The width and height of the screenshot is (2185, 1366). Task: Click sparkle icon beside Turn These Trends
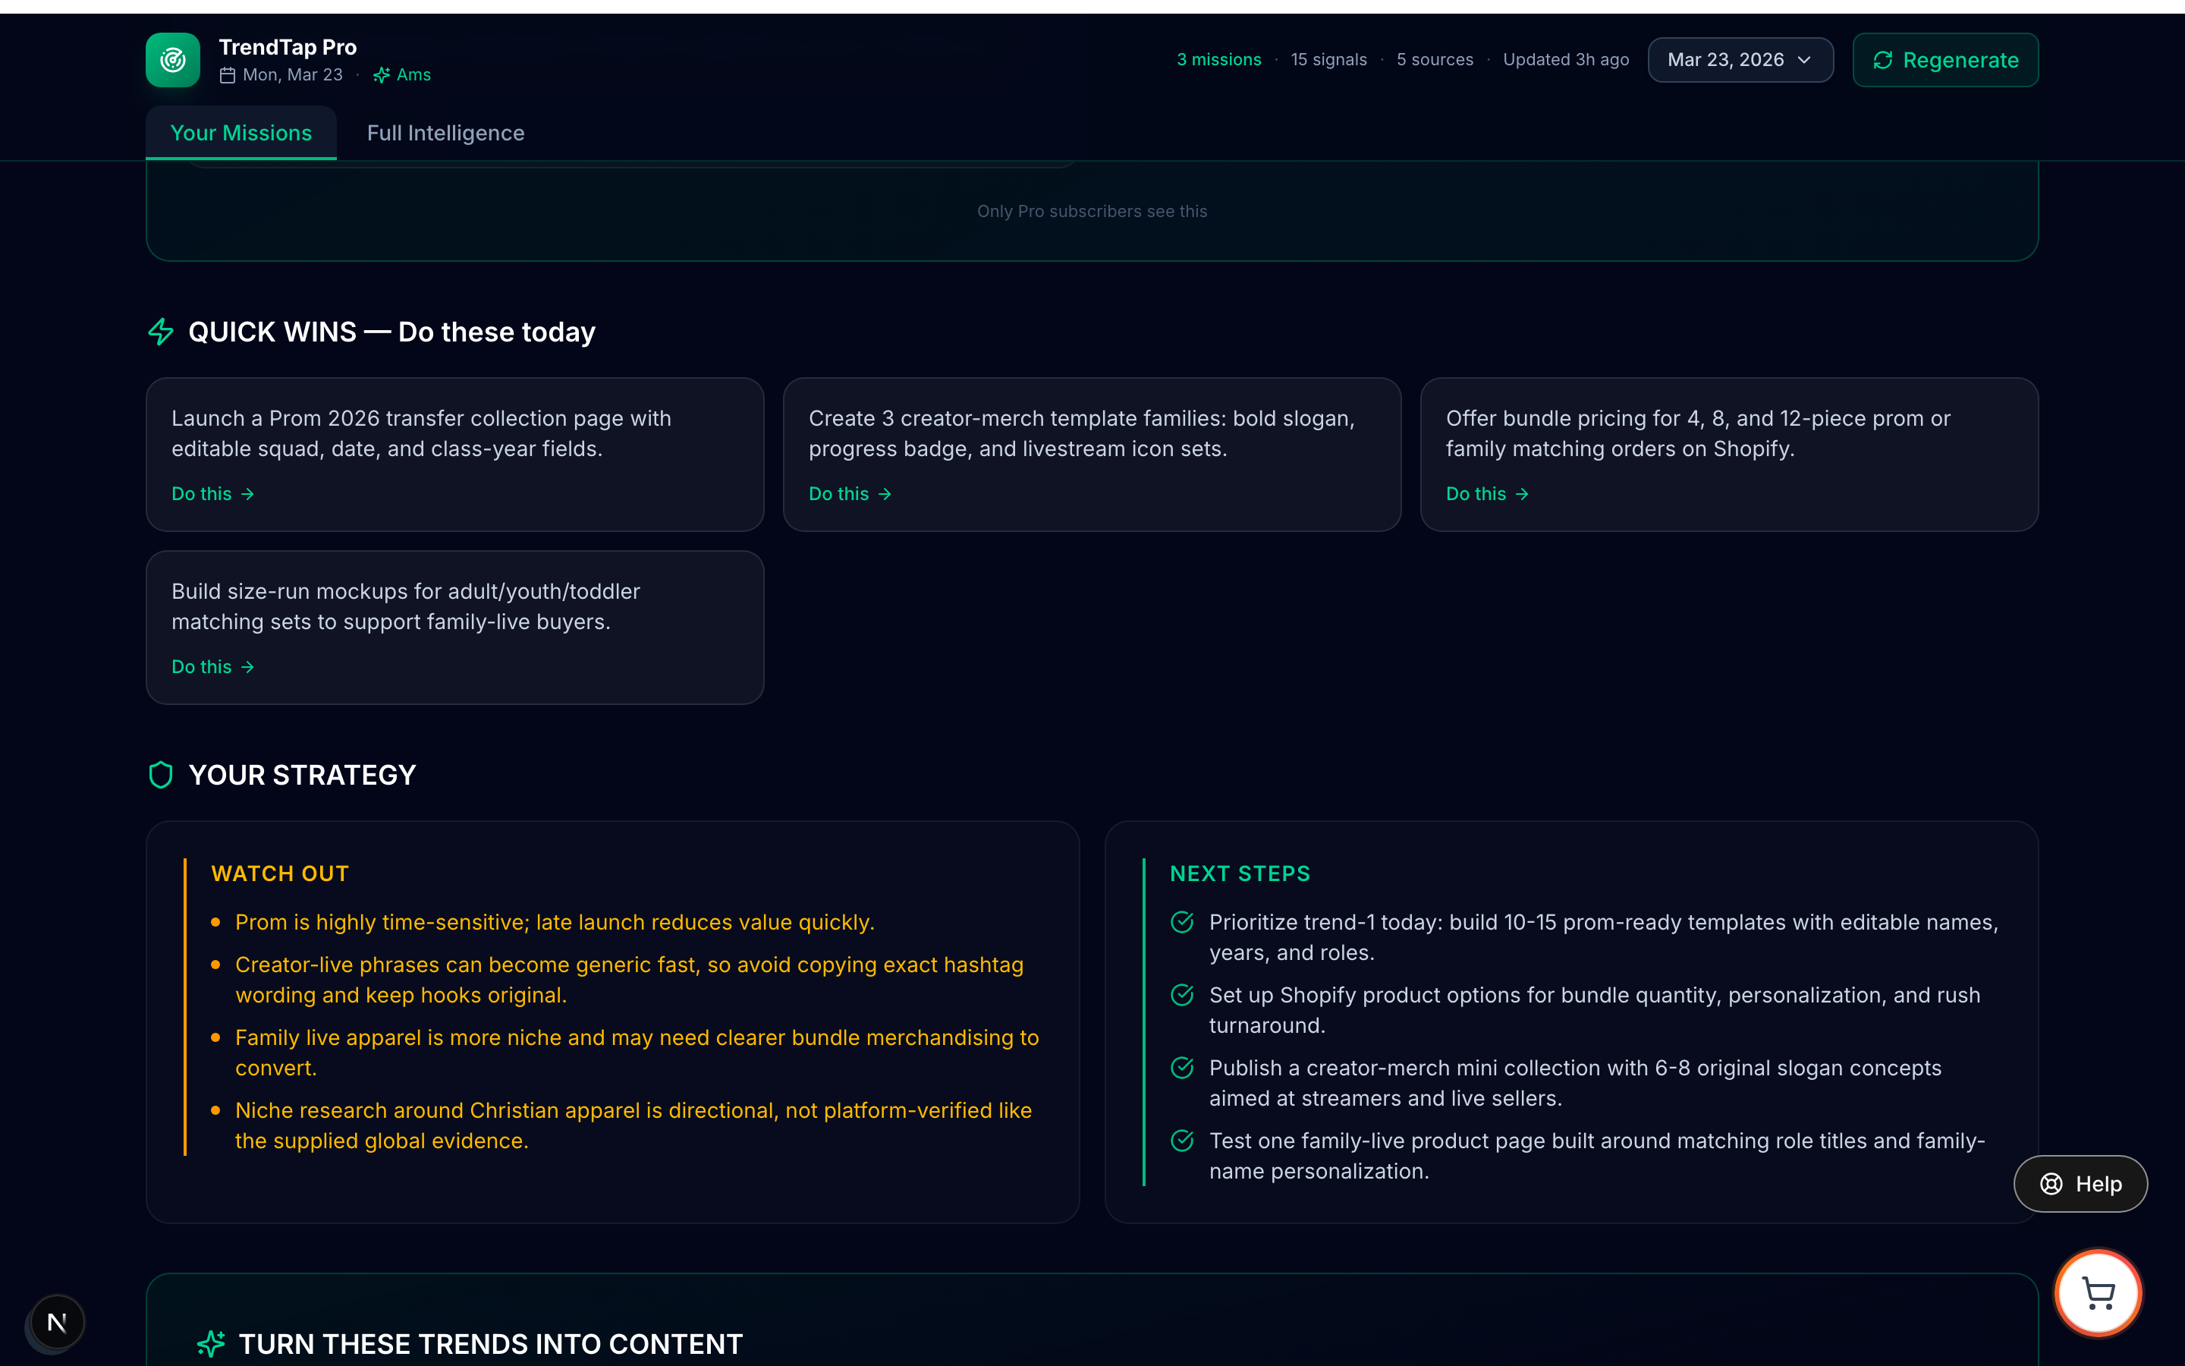coord(211,1343)
